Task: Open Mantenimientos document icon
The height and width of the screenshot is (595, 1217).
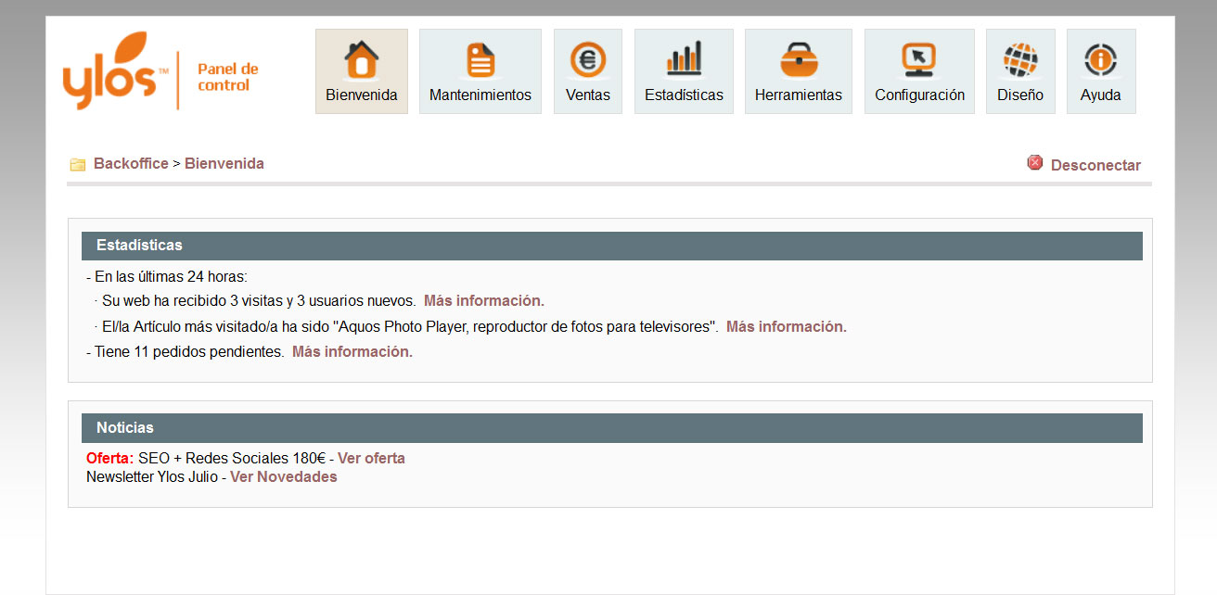Action: point(480,60)
